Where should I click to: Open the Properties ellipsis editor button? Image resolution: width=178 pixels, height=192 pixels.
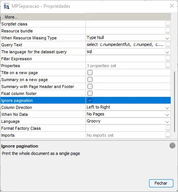point(168,66)
